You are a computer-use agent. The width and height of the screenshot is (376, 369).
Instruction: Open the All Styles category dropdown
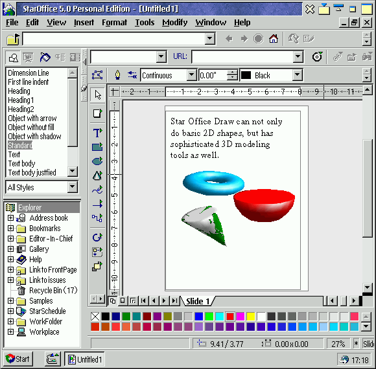[x=73, y=187]
